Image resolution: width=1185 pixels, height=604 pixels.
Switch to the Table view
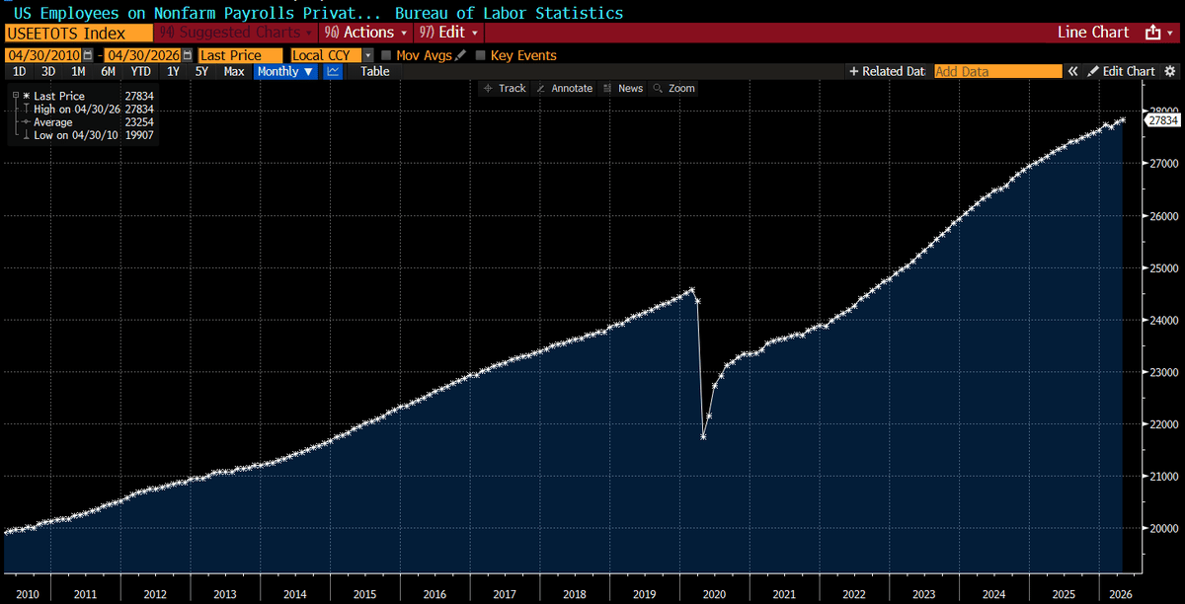tap(375, 71)
